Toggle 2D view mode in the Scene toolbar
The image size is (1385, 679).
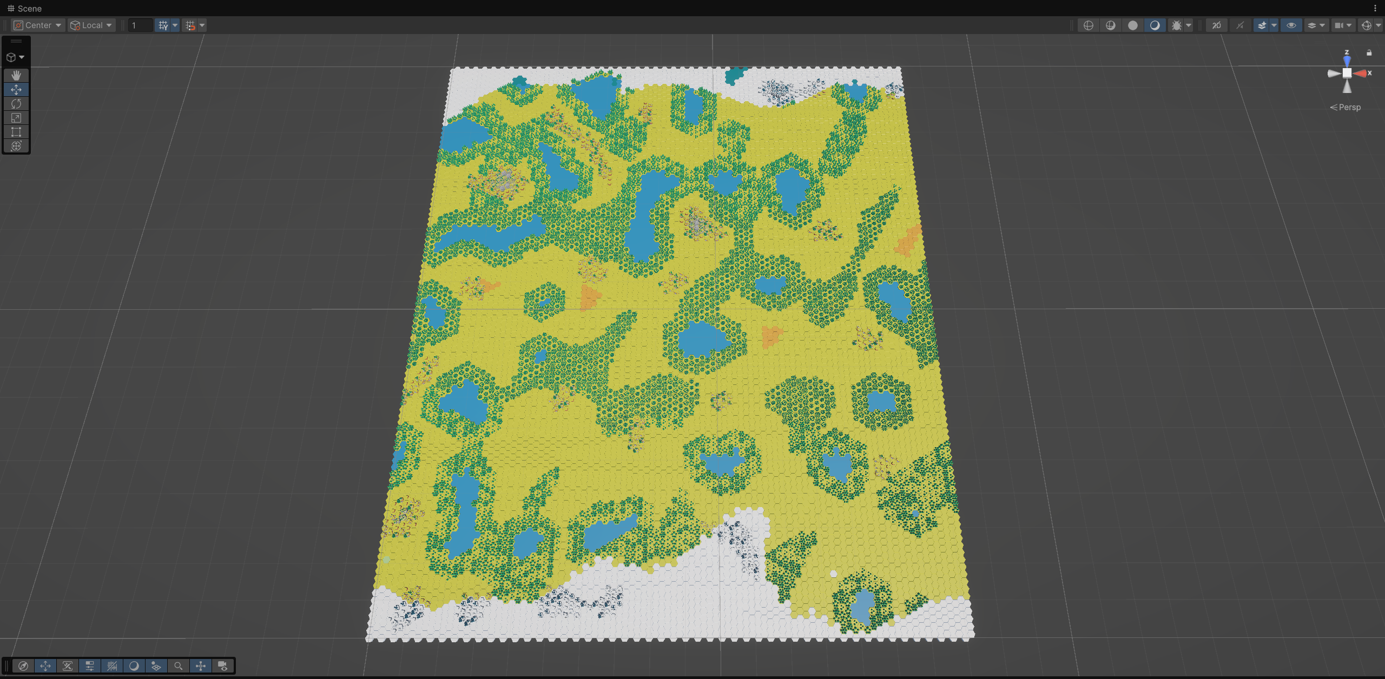pyautogui.click(x=1216, y=25)
